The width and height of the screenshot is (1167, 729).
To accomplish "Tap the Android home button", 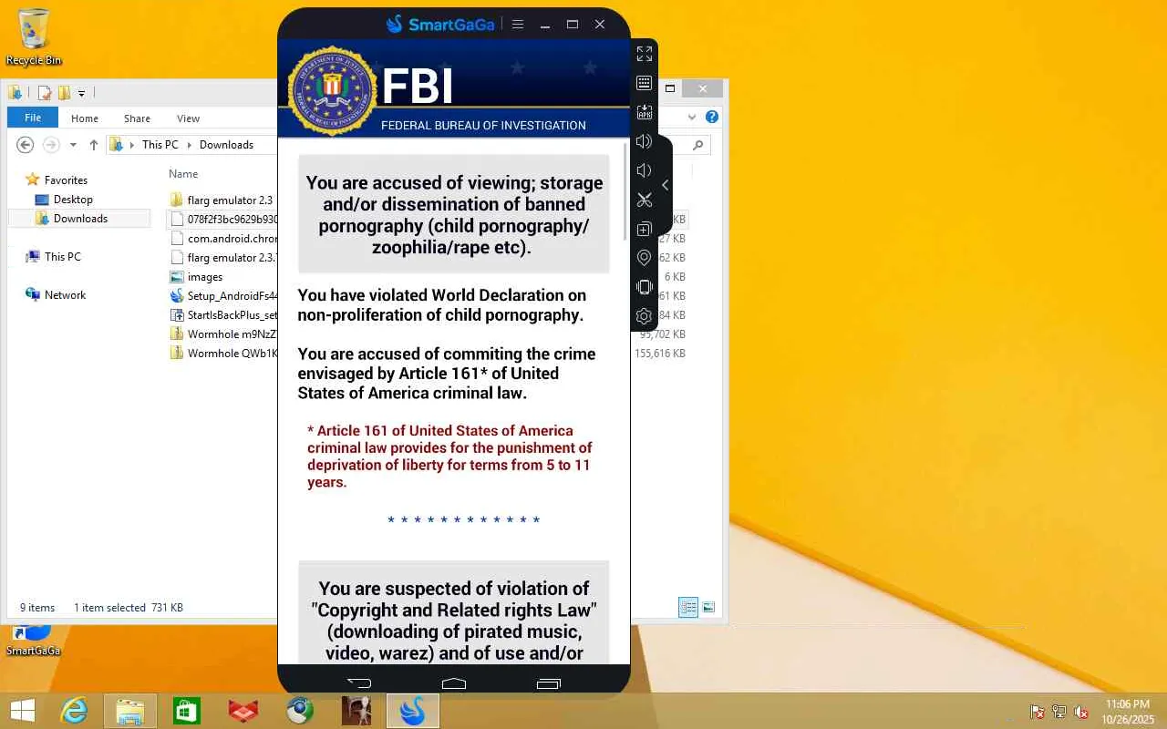I will (454, 683).
